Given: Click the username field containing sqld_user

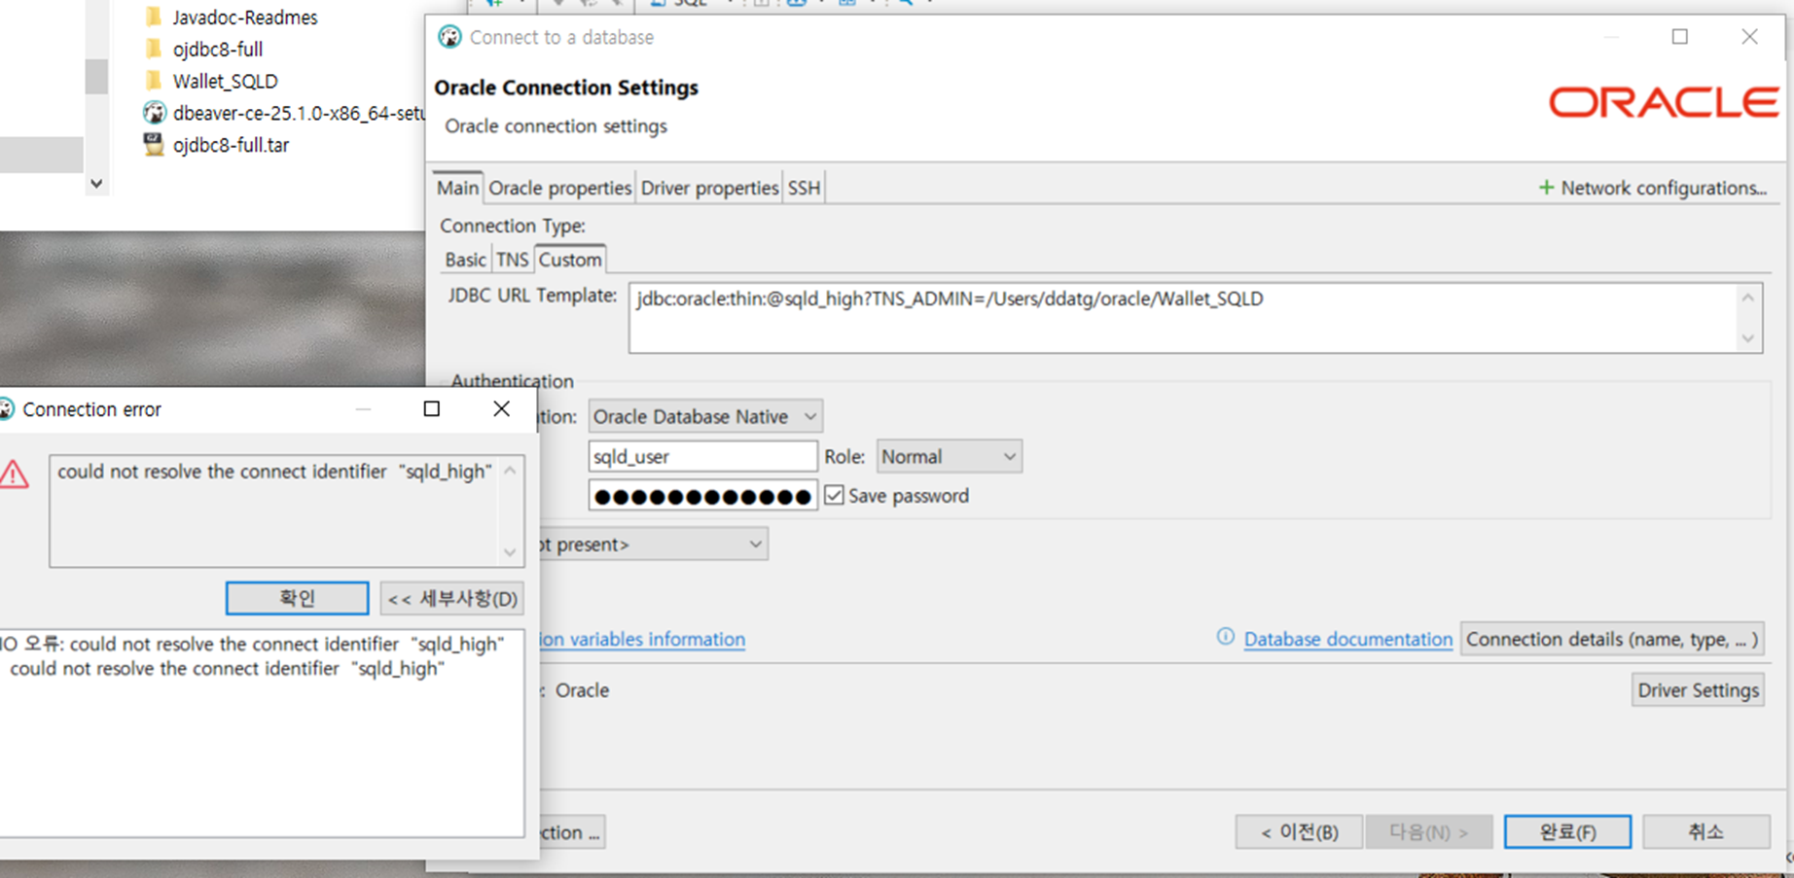Looking at the screenshot, I should [702, 456].
